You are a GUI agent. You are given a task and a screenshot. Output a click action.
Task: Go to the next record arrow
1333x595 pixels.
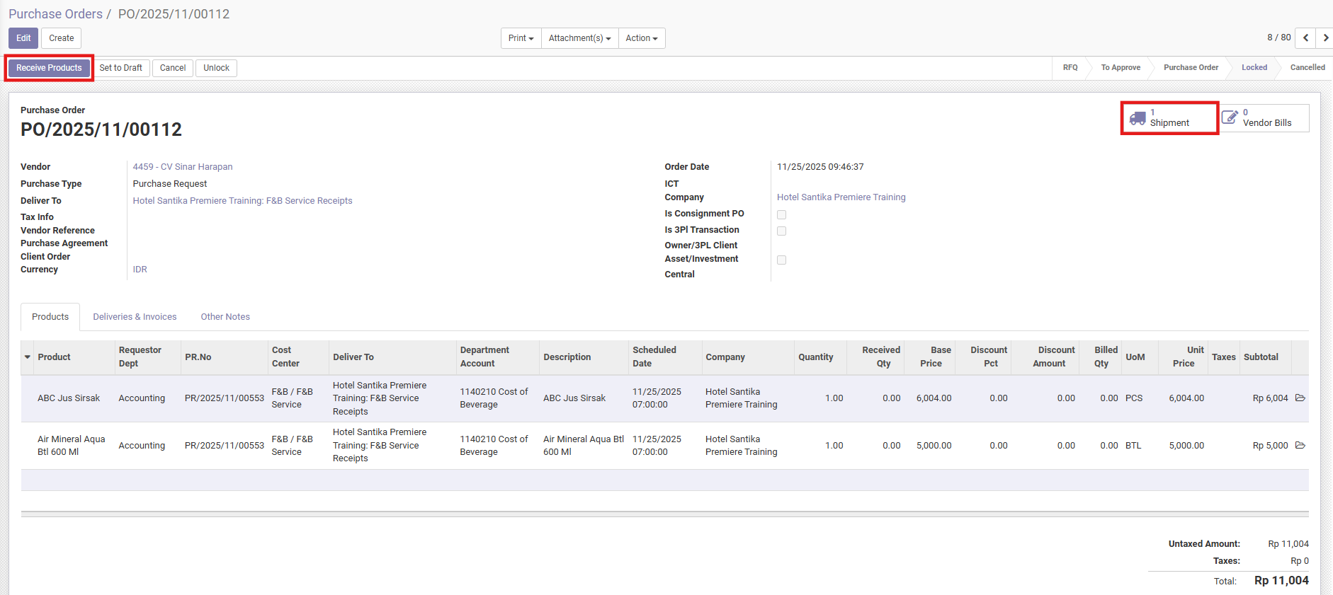[x=1325, y=38]
